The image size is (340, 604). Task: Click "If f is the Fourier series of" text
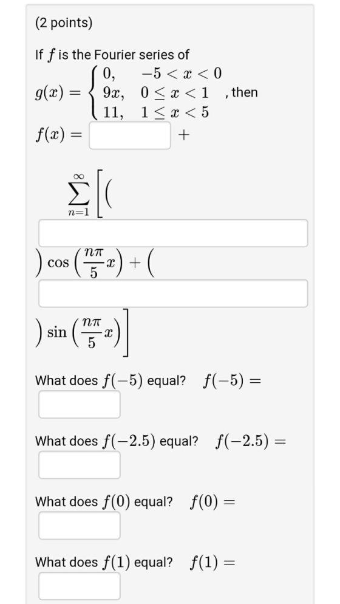coord(112,55)
